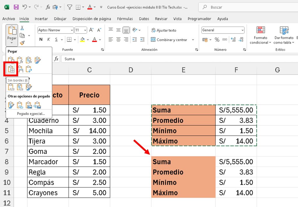Screen dimensions: 298x207
Task: Open Pegado especial... dialog
Action: [x=31, y=114]
